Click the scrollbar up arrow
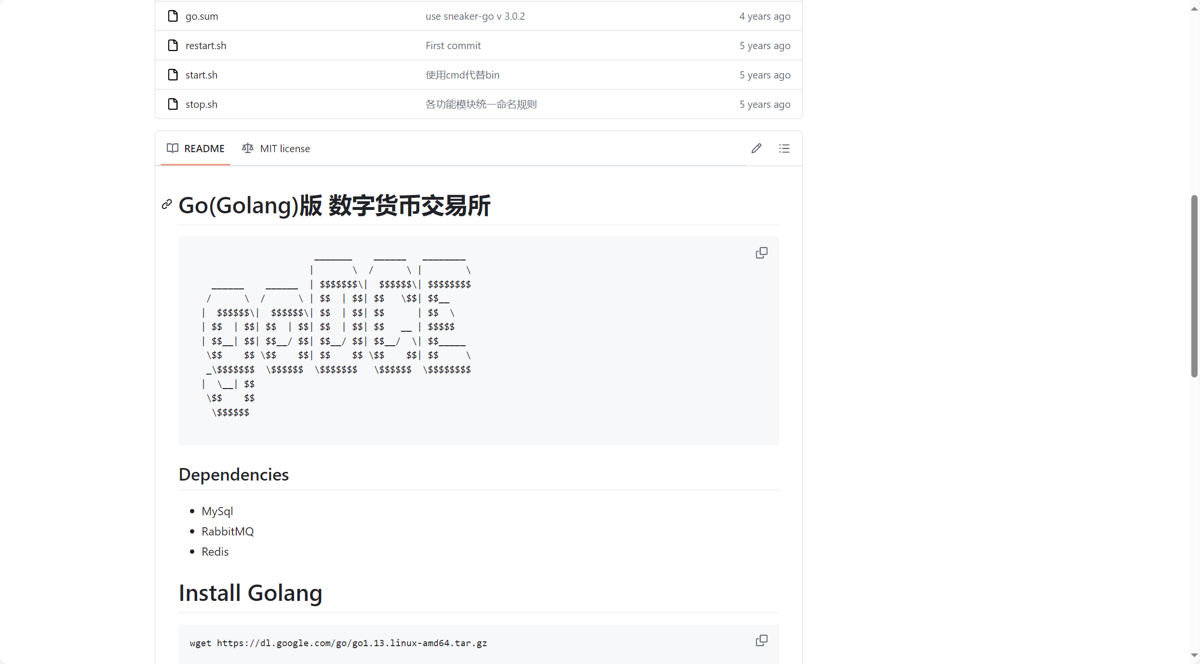1200x664 pixels. 1194,9
